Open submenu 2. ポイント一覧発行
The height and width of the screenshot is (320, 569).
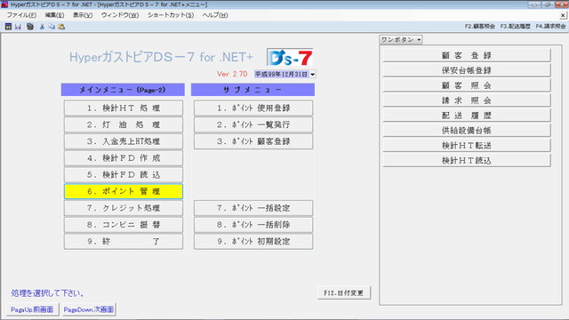coord(253,124)
